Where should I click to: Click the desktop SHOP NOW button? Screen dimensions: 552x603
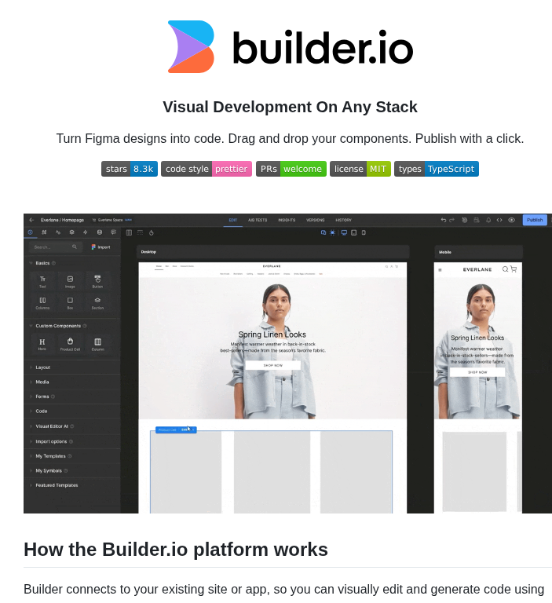pyautogui.click(x=273, y=365)
